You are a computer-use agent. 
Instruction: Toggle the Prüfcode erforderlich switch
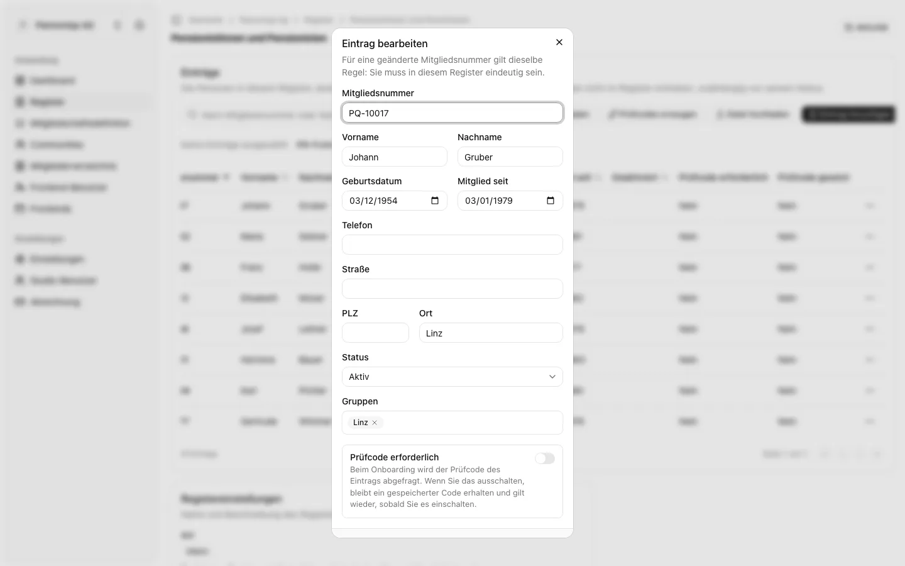(x=545, y=458)
